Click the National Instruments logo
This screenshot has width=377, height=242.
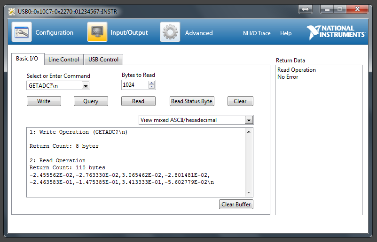tap(336, 32)
